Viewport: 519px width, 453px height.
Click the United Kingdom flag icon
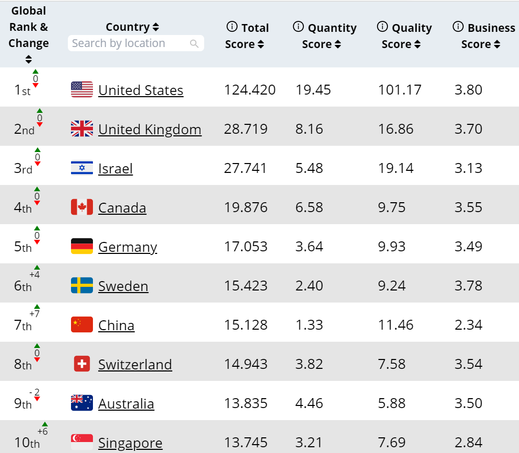point(82,129)
